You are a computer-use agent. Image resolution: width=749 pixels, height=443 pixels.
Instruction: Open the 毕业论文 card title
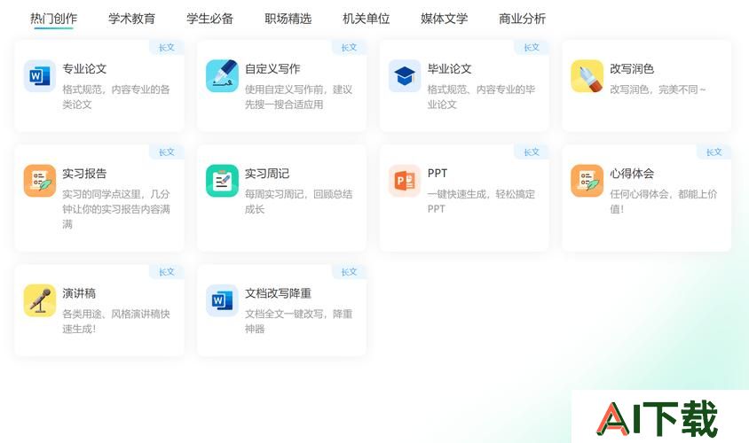click(x=450, y=69)
